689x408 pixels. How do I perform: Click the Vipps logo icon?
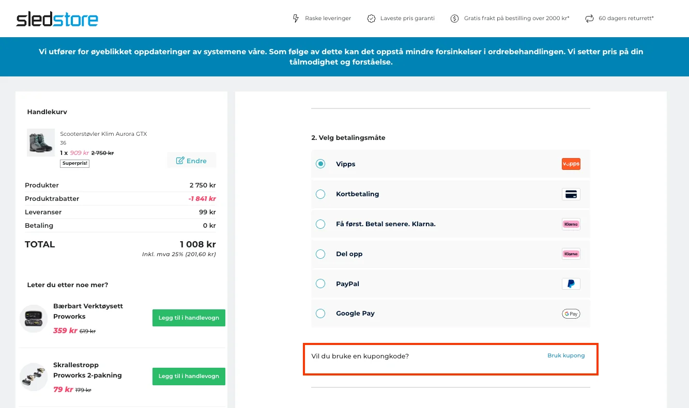tap(571, 164)
